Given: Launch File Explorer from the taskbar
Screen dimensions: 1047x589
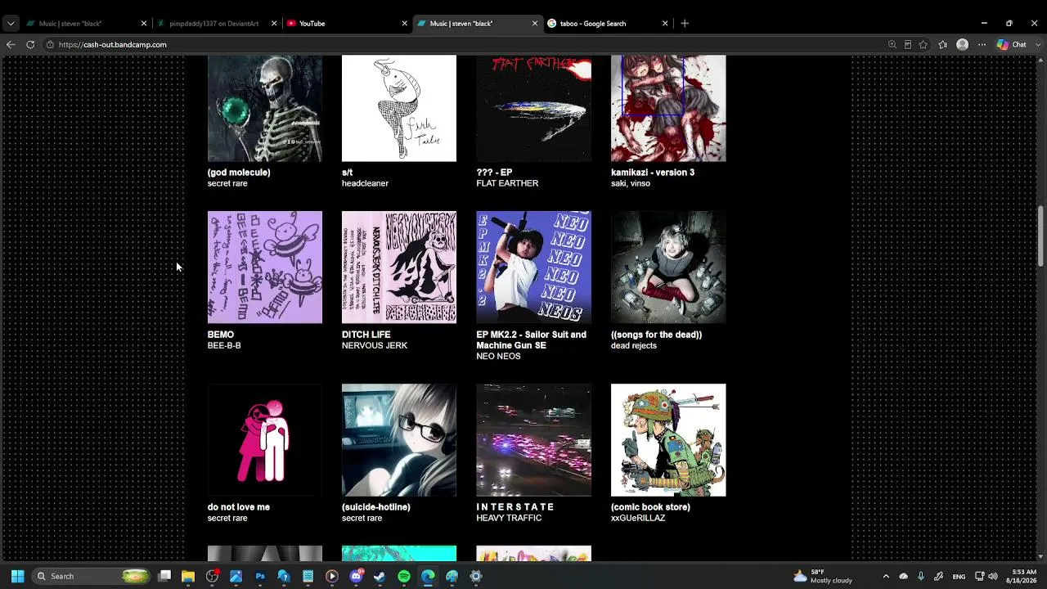Looking at the screenshot, I should 188,576.
